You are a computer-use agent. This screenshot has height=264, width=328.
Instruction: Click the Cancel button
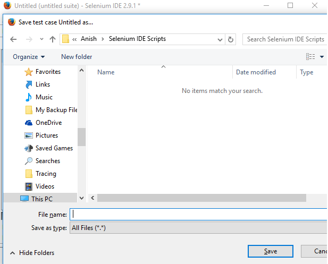[314, 251]
